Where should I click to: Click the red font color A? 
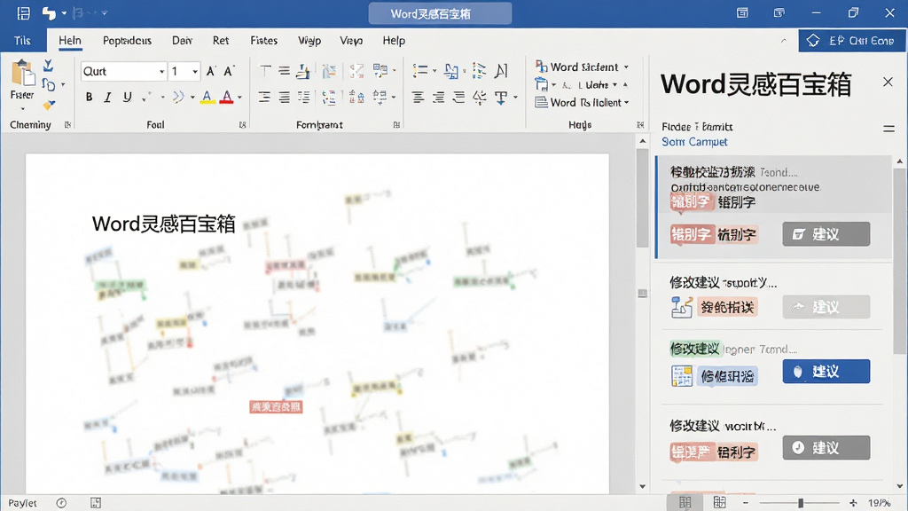click(x=226, y=98)
